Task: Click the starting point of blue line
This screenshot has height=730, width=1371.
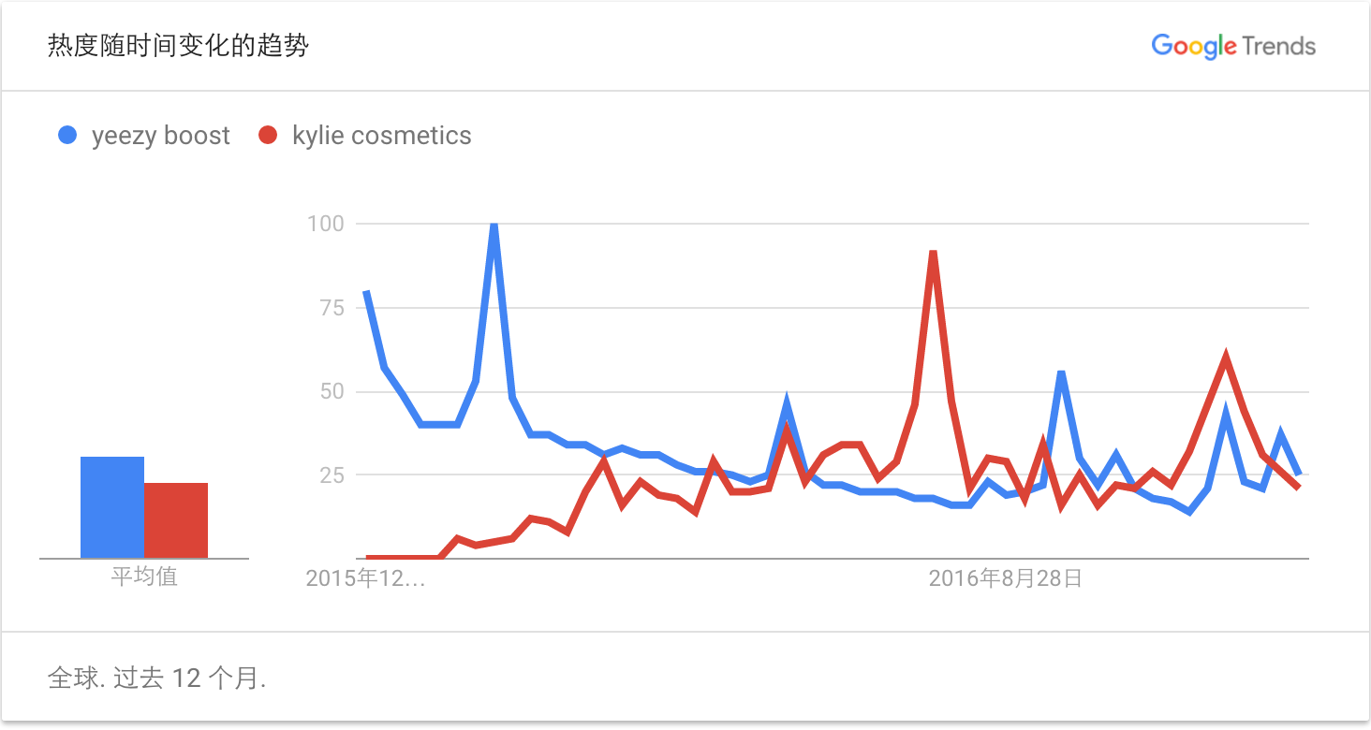Action: [x=366, y=292]
